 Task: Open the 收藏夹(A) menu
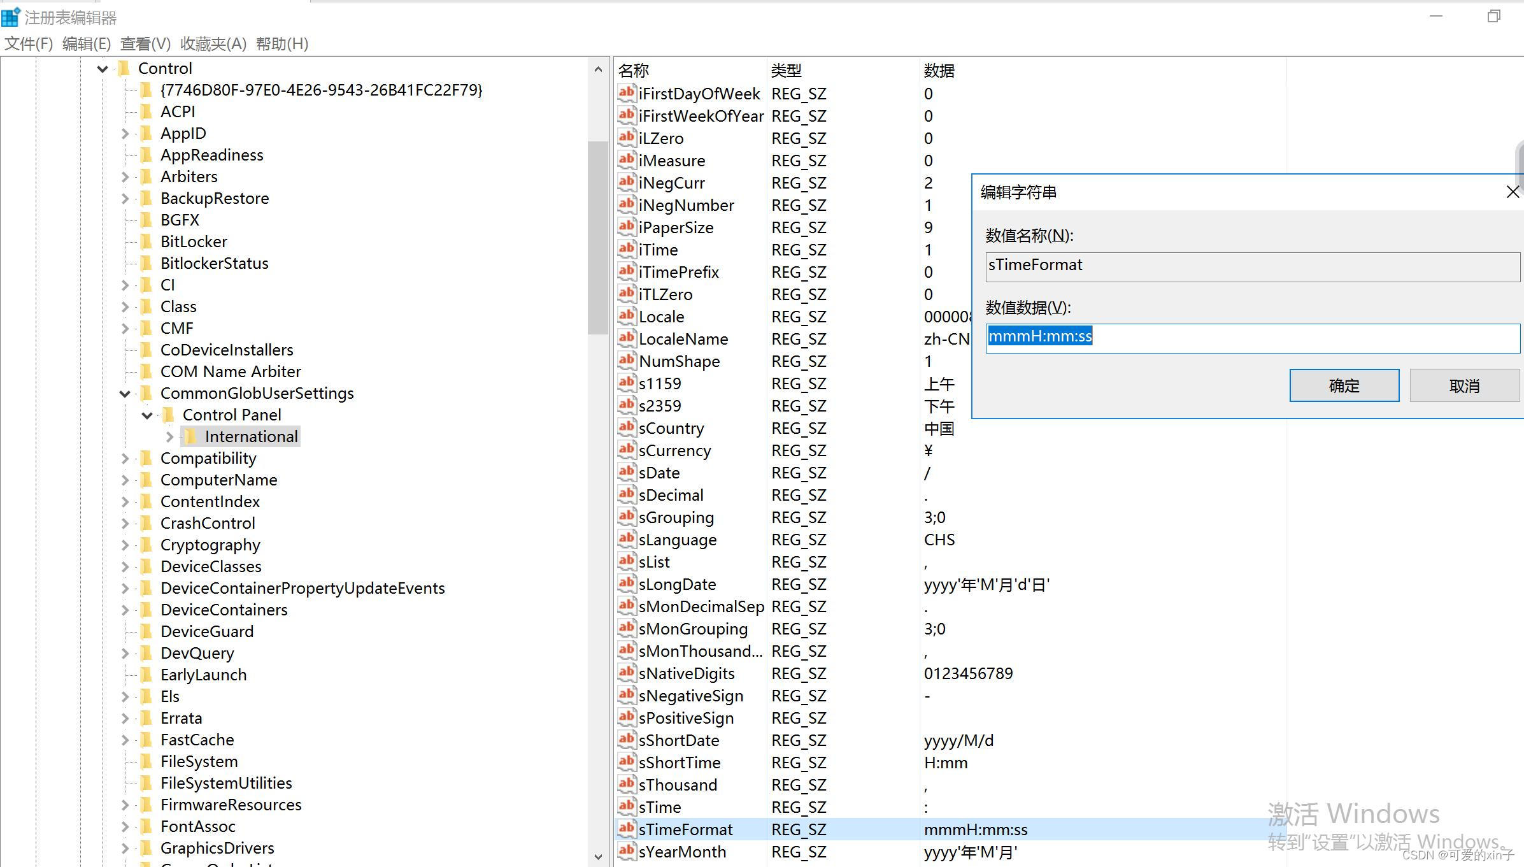213,44
